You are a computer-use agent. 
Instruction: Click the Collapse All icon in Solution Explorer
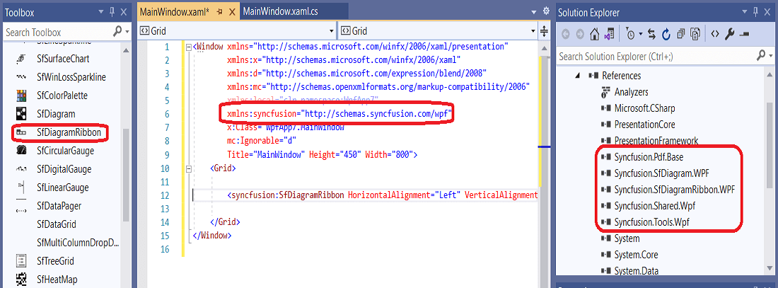[x=680, y=34]
